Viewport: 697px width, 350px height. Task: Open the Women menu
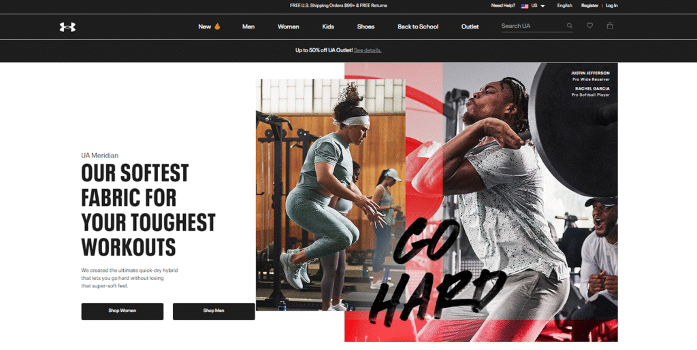pyautogui.click(x=288, y=27)
